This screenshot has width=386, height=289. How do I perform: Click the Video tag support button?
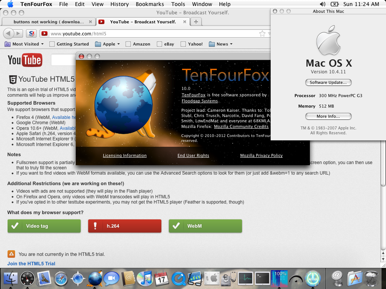coord(44,226)
